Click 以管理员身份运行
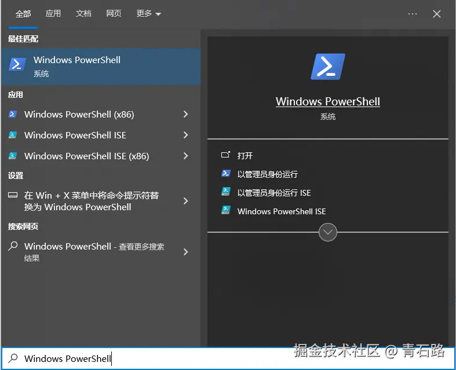This screenshot has height=370, width=456. click(268, 174)
